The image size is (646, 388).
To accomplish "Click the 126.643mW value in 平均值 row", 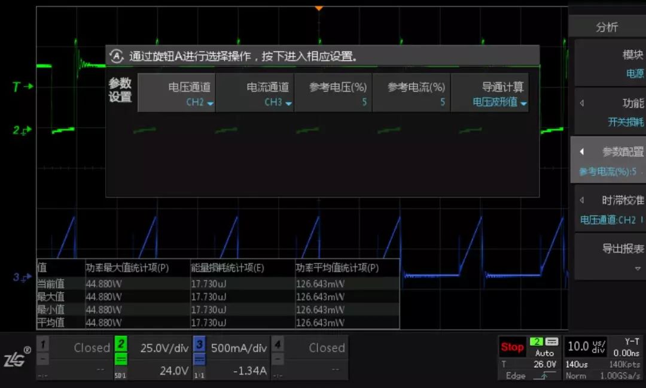I will (320, 323).
